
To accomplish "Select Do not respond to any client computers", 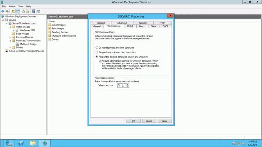I will [x=97, y=47].
